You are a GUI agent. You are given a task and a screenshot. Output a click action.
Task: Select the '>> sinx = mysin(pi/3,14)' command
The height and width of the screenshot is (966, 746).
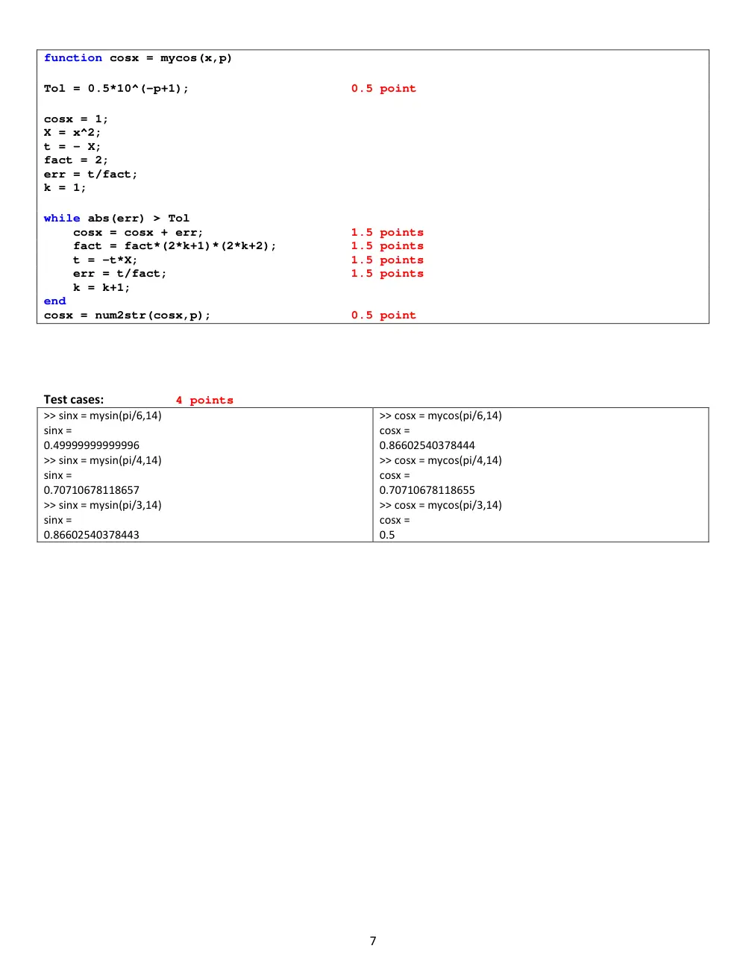tap(103, 506)
